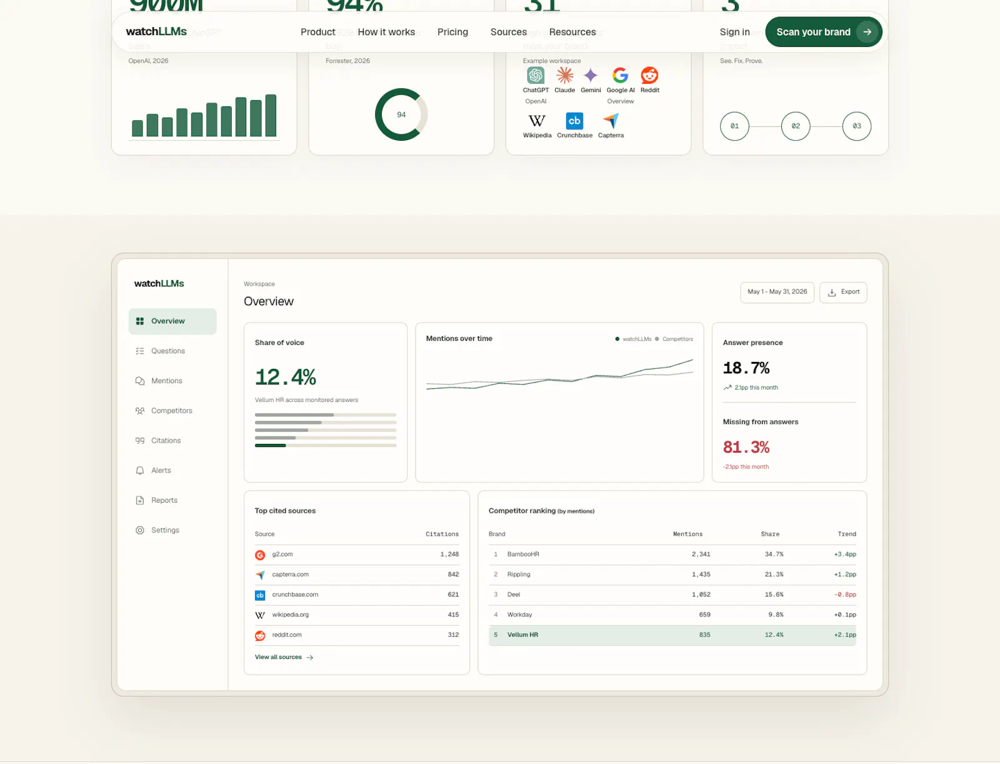Open the Product nav menu
This screenshot has height=764, width=1000.
[x=318, y=32]
